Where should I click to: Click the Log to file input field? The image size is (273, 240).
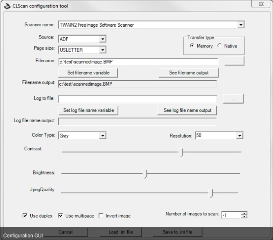(x=138, y=99)
